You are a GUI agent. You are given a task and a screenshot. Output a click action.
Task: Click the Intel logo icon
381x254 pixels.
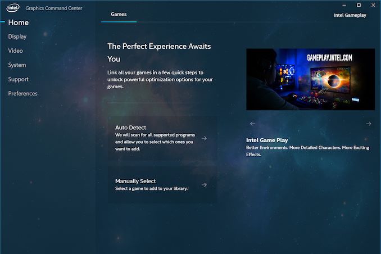tap(13, 8)
